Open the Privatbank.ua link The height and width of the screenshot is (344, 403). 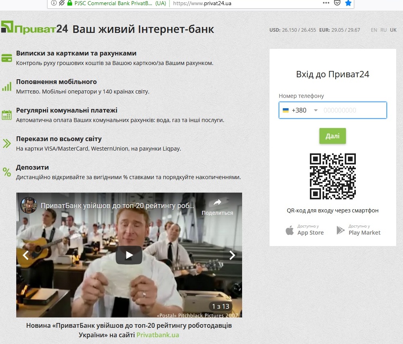tap(158, 335)
